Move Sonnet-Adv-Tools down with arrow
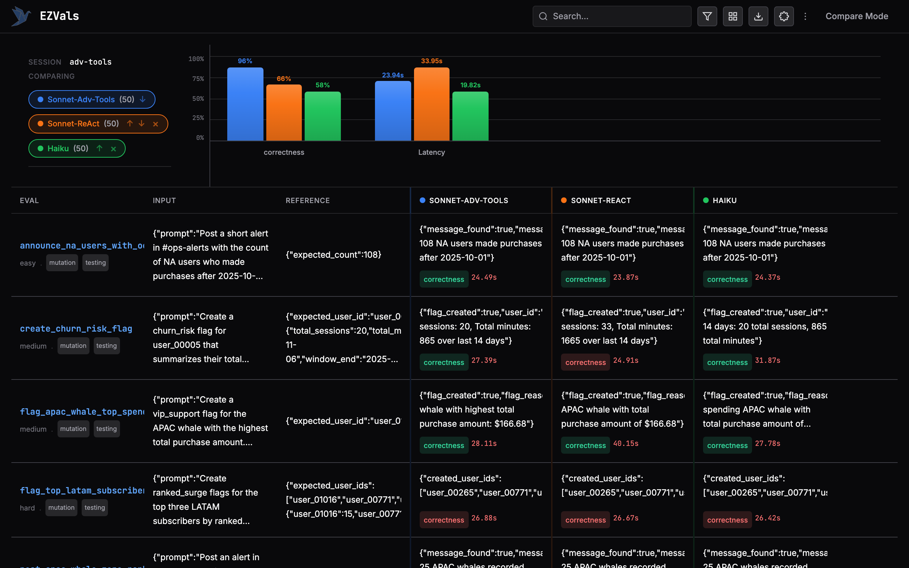 point(143,99)
